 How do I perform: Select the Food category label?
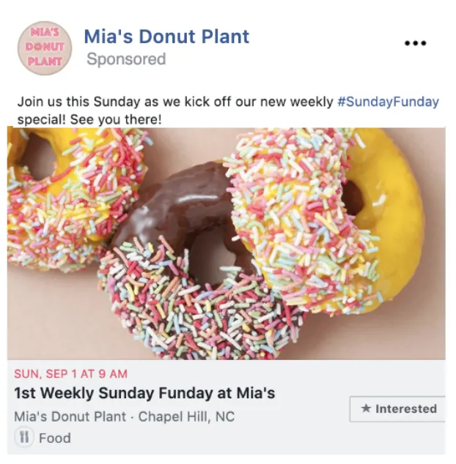(55, 438)
